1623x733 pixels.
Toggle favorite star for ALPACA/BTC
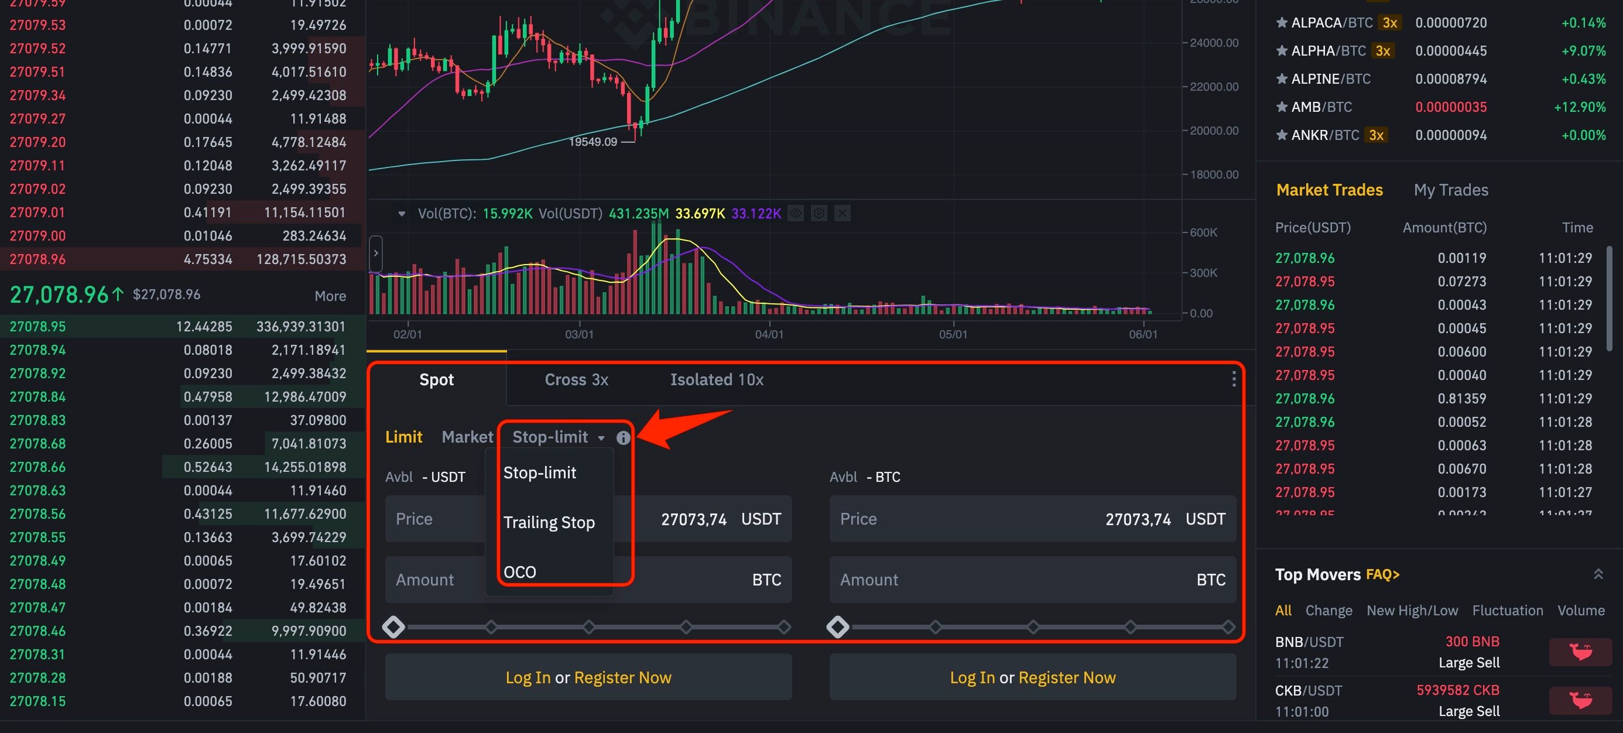coord(1281,23)
